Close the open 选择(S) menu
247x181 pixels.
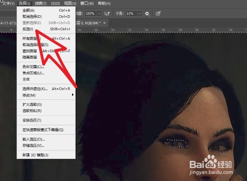pyautogui.click(x=24, y=3)
